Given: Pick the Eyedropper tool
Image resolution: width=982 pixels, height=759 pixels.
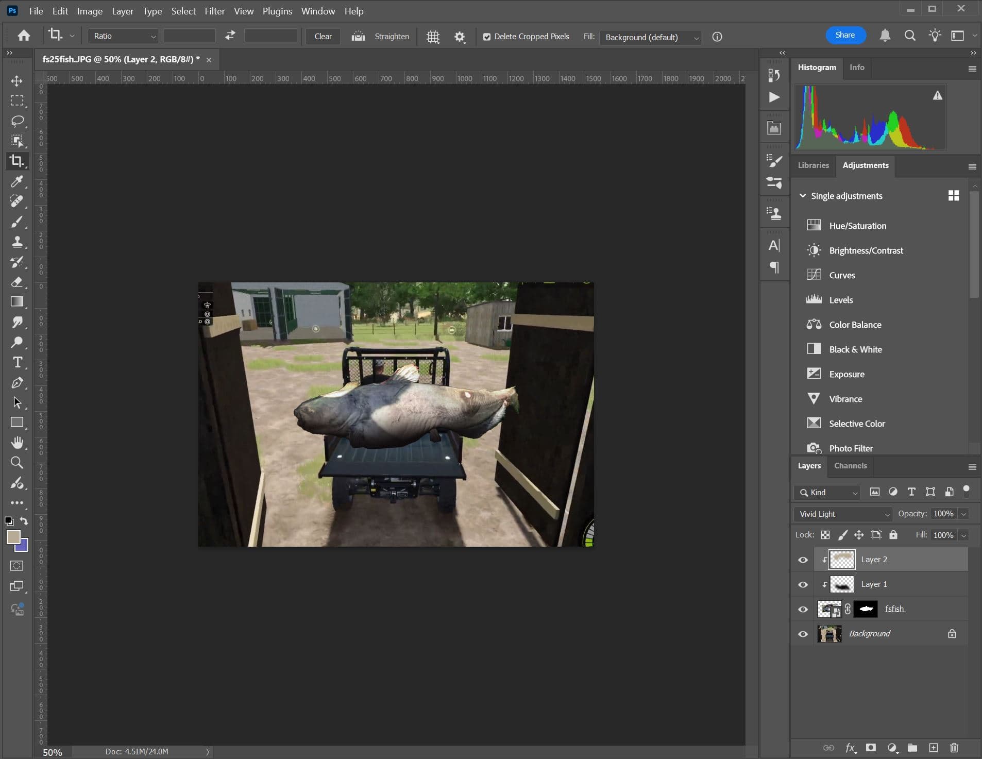Looking at the screenshot, I should coord(17,181).
